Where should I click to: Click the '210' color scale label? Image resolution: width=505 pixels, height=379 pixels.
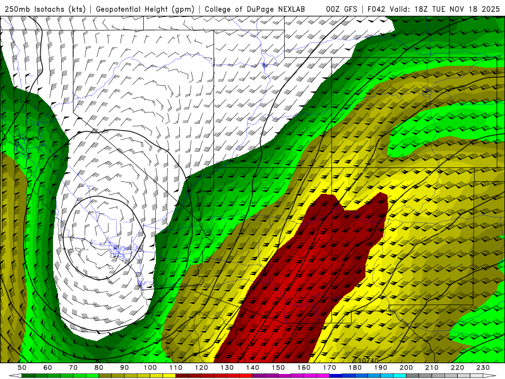432,368
